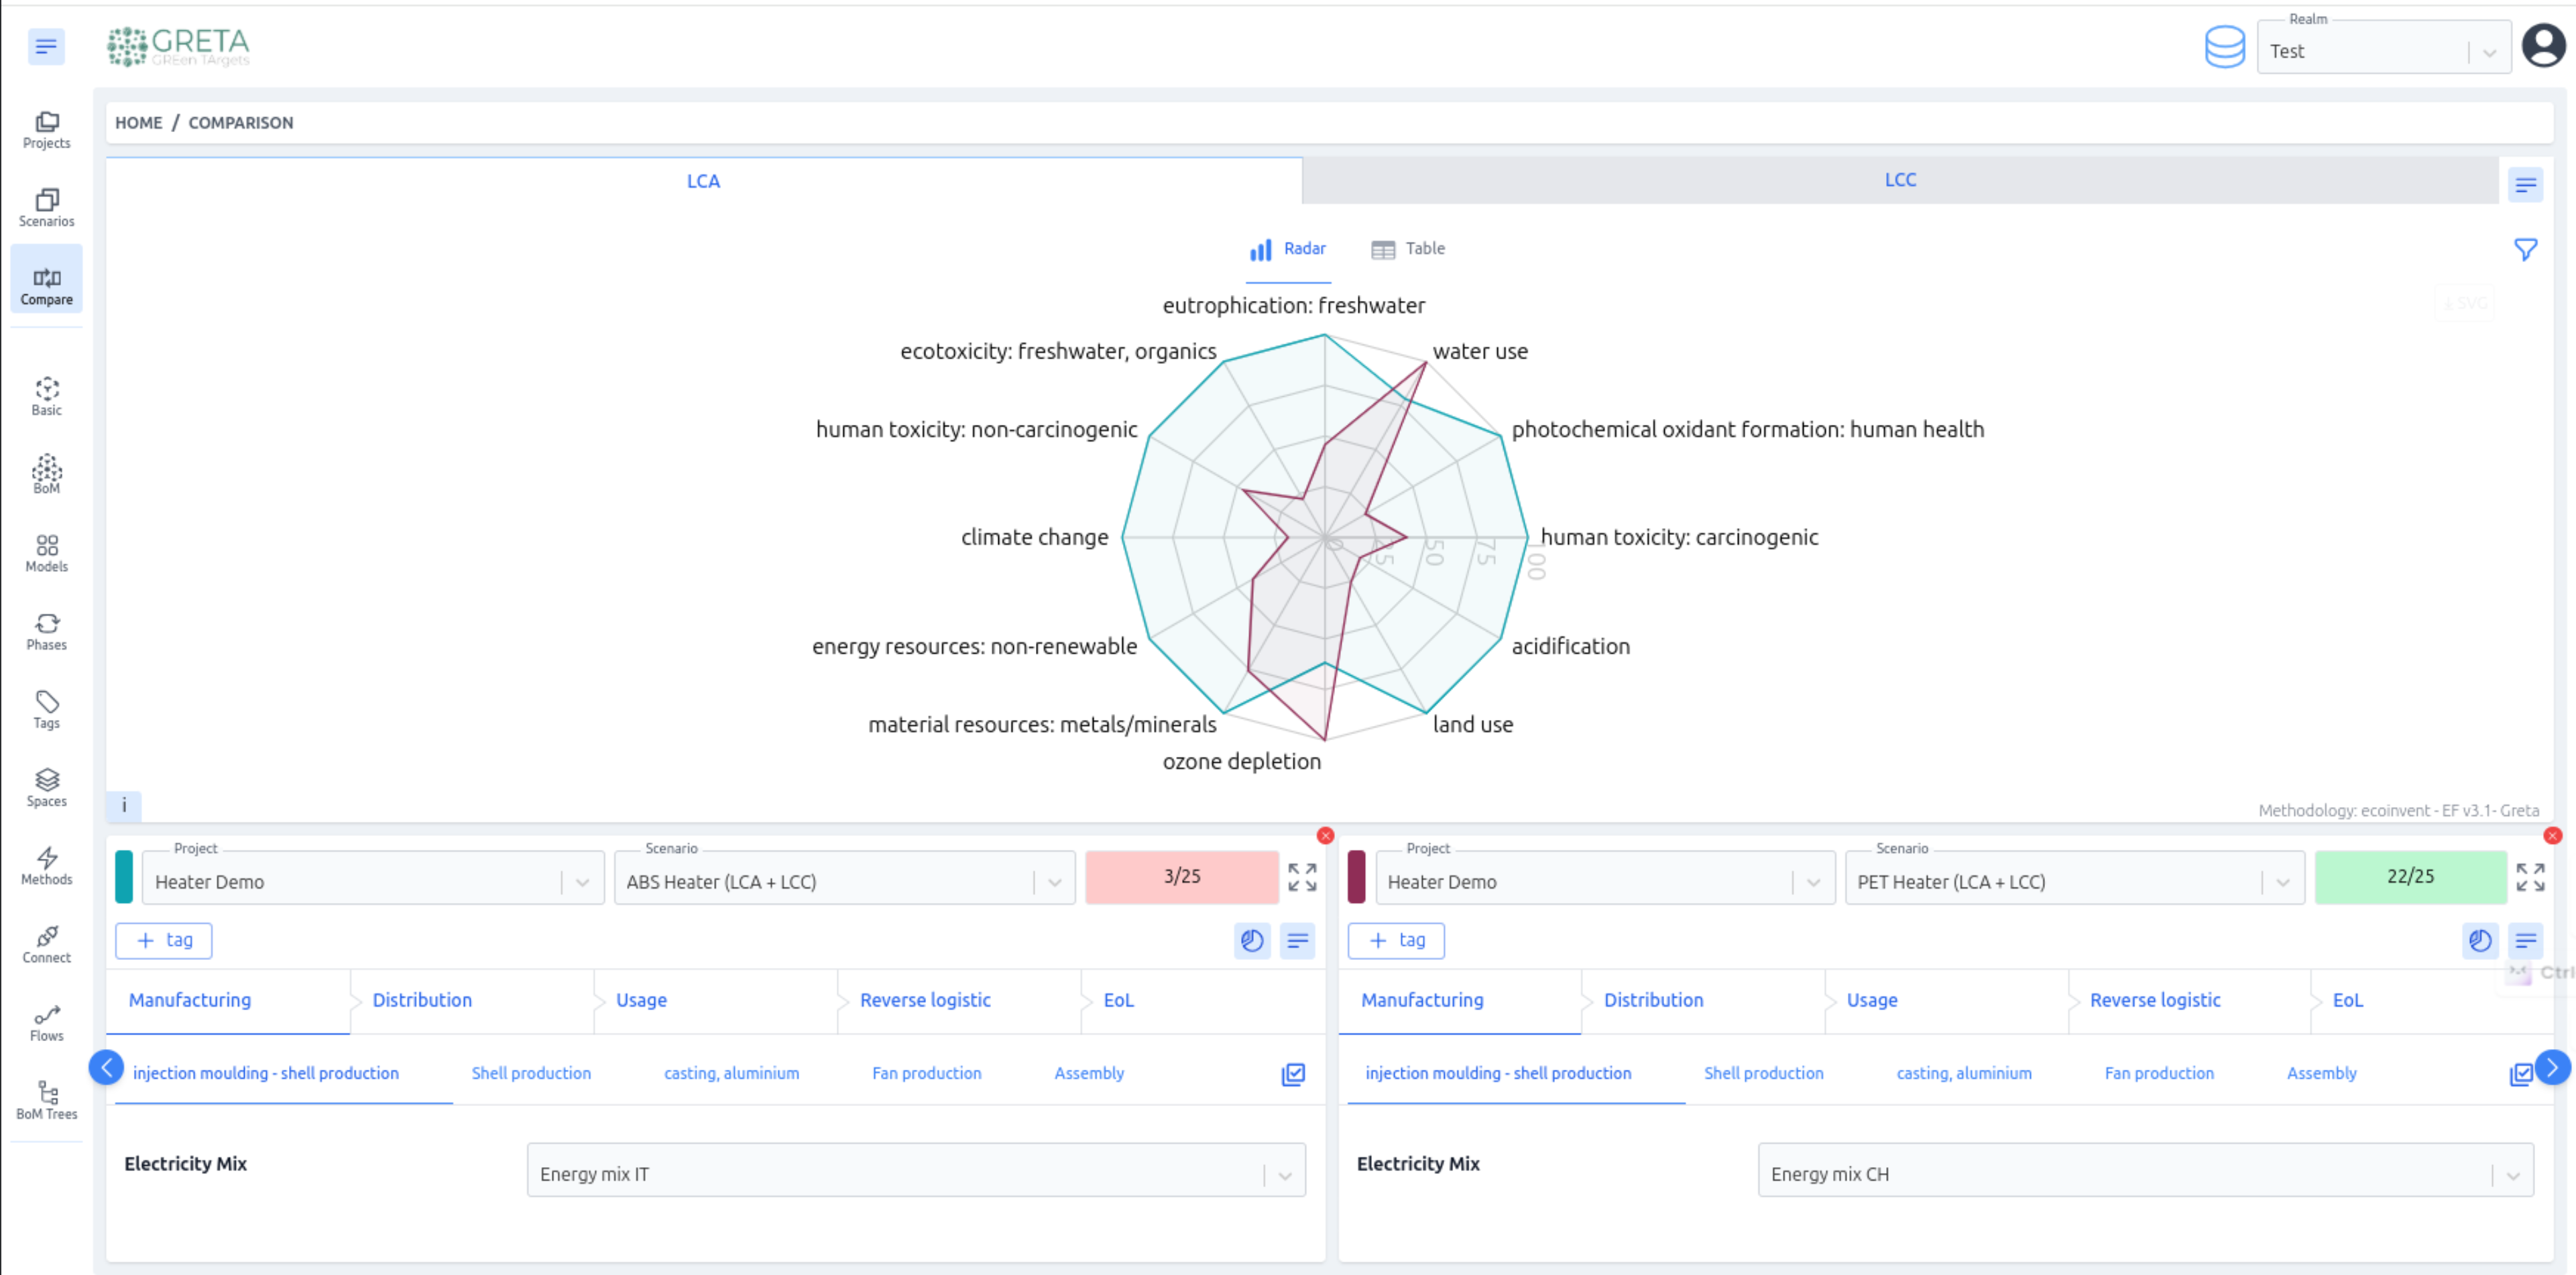The height and width of the screenshot is (1275, 2576).
Task: Click the Methods sidebar icon
Action: coord(46,865)
